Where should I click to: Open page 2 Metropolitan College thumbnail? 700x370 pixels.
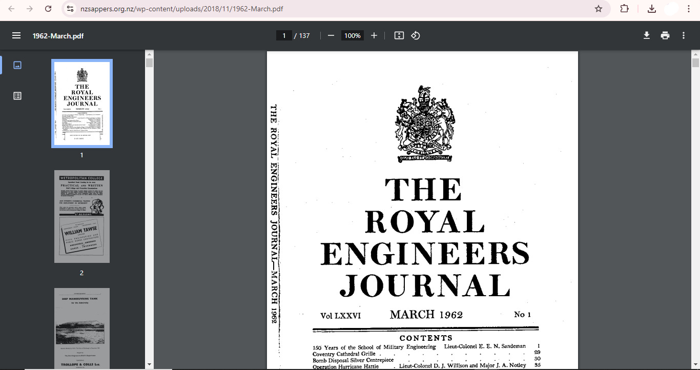coord(82,216)
